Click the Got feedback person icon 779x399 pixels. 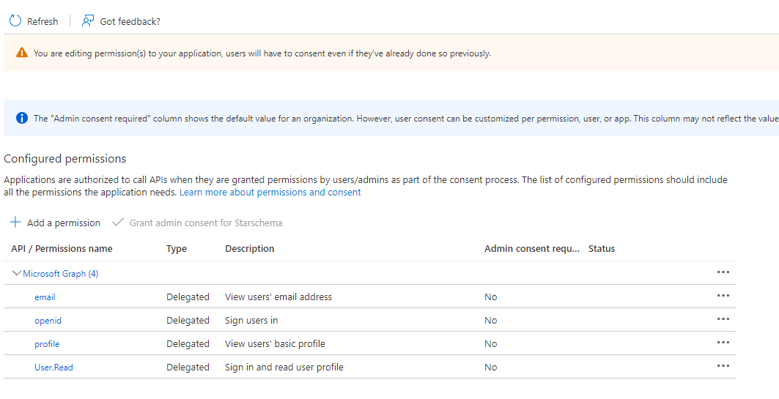88,21
